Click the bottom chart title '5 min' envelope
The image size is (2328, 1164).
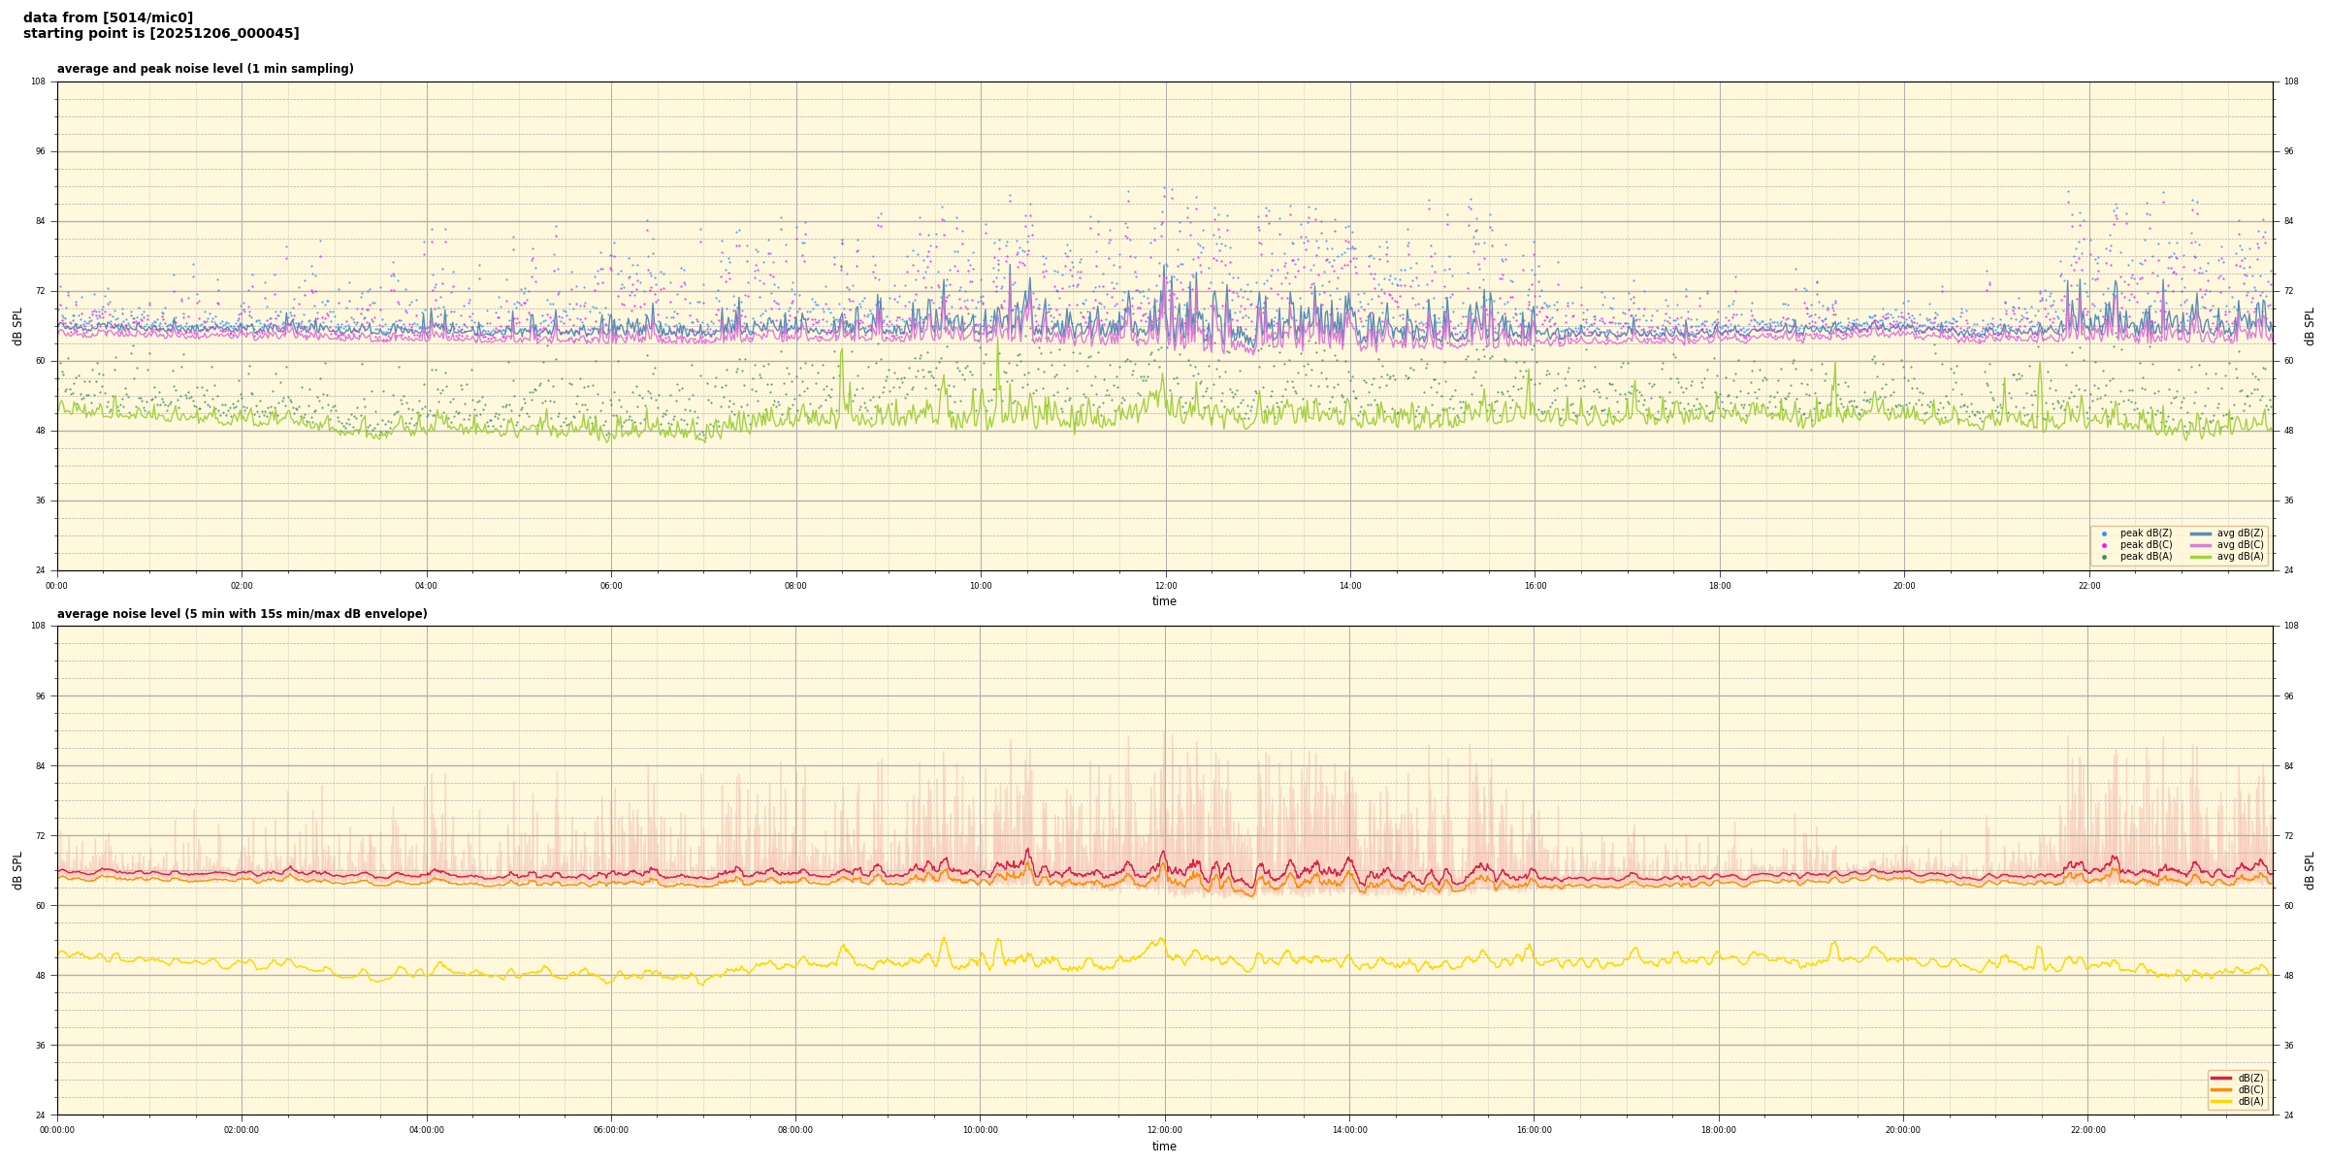242,614
